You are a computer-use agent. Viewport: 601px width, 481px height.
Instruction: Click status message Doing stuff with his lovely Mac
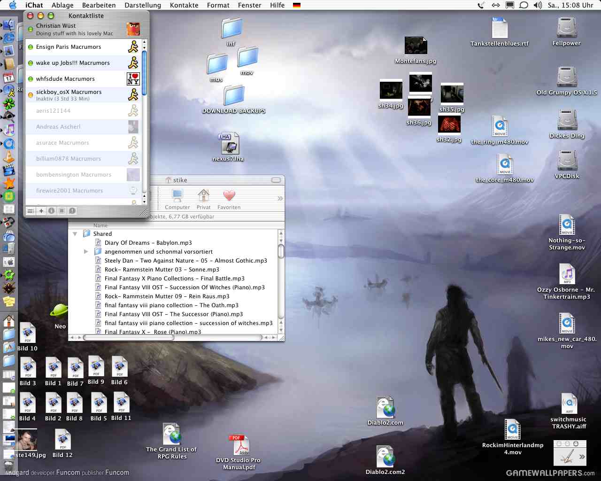pyautogui.click(x=74, y=33)
